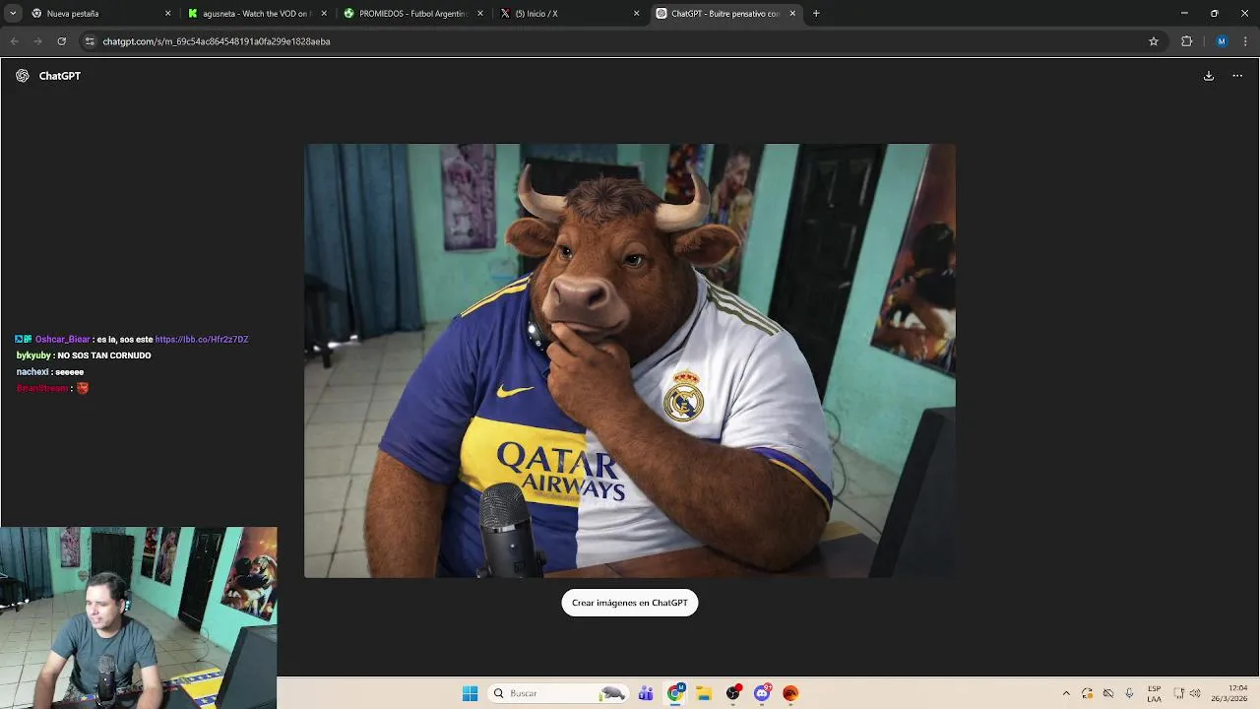1260x709 pixels.
Task: Open OBS Studio from the taskbar
Action: tap(733, 693)
